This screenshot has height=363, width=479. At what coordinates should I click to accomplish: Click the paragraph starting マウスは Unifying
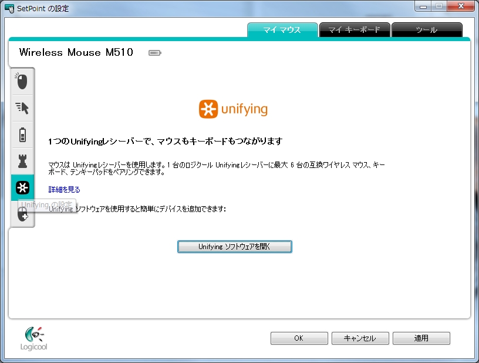point(216,169)
